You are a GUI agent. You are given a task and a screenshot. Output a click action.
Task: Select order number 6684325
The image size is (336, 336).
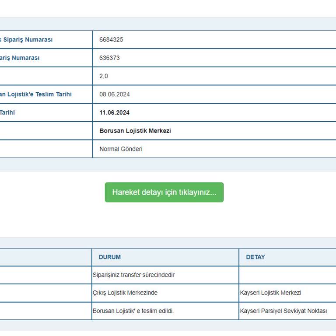pyautogui.click(x=111, y=40)
